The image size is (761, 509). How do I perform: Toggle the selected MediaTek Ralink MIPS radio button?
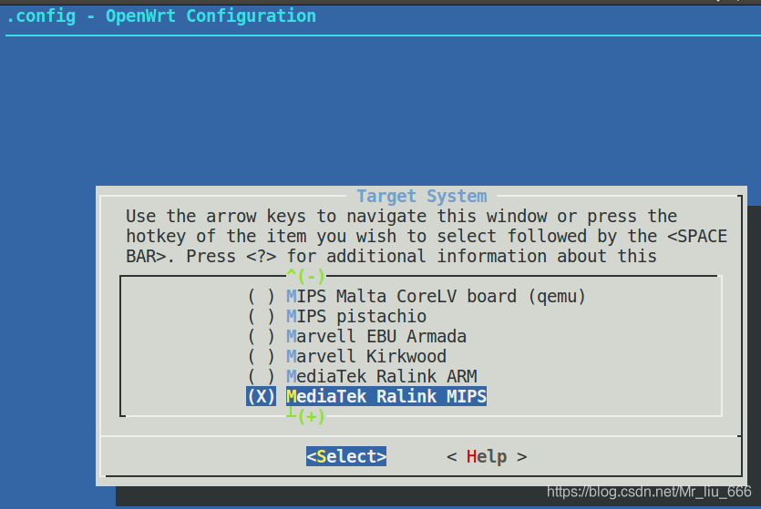point(261,396)
